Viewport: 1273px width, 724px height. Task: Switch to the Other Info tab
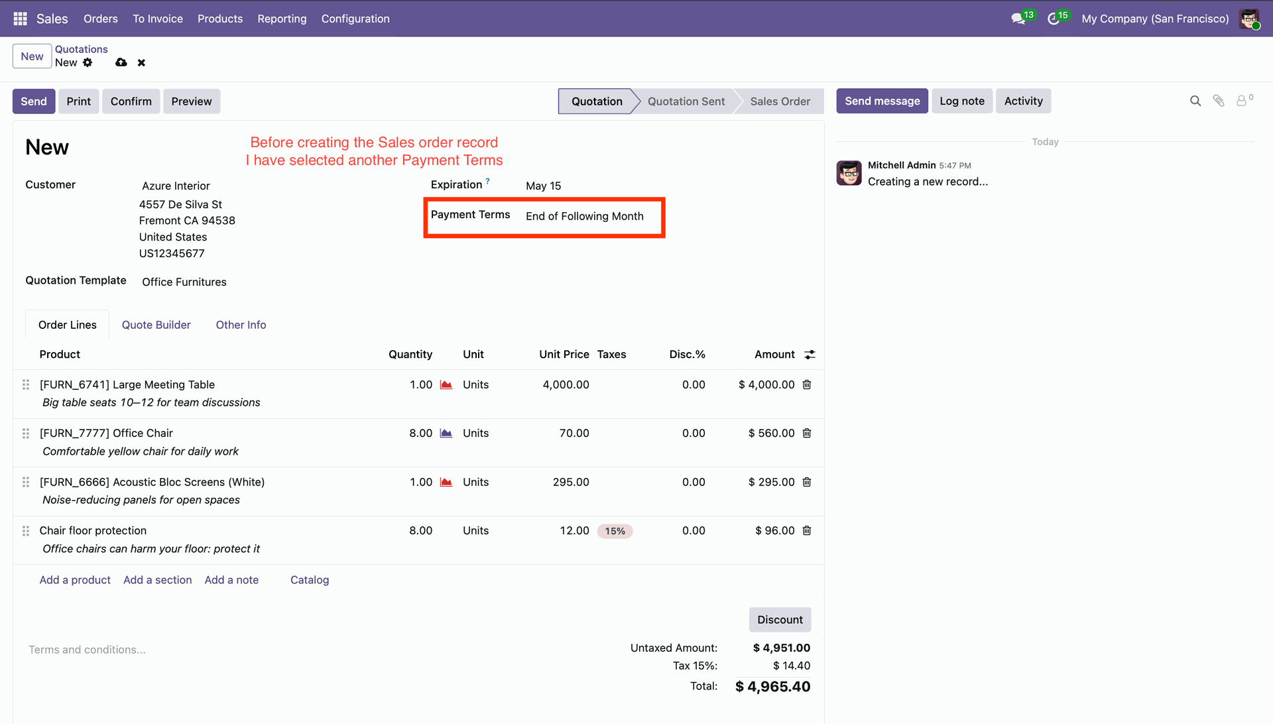point(241,325)
